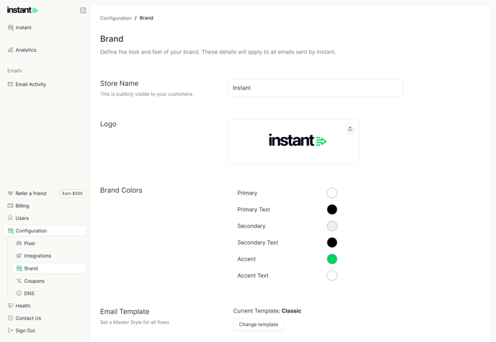Image resolution: width=496 pixels, height=342 pixels.
Task: Click the Brand Colors section label
Action: click(x=121, y=190)
